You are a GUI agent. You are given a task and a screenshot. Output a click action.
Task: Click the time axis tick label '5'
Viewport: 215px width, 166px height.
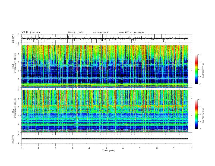tap(106, 148)
